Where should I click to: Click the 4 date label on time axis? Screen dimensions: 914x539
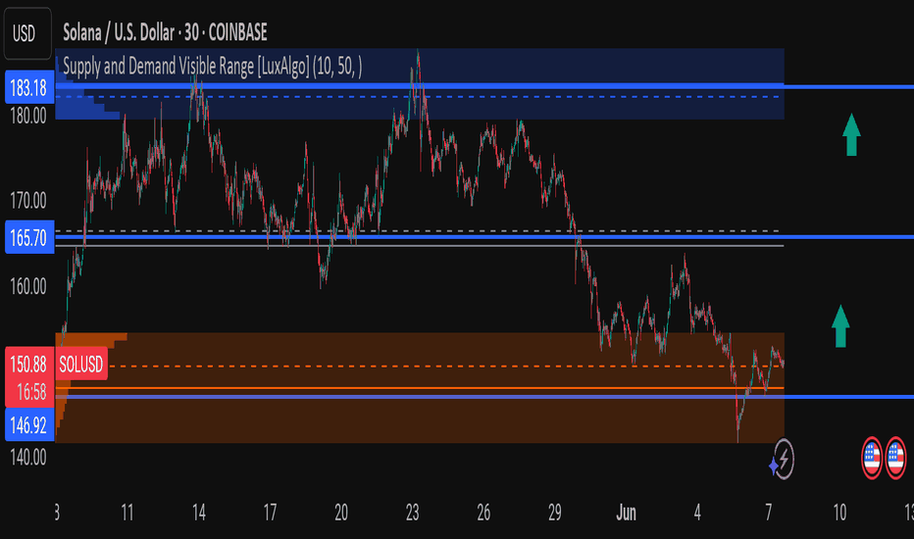[697, 513]
